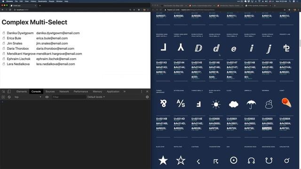Click the email jim.snales@email.com

(x=52, y=43)
